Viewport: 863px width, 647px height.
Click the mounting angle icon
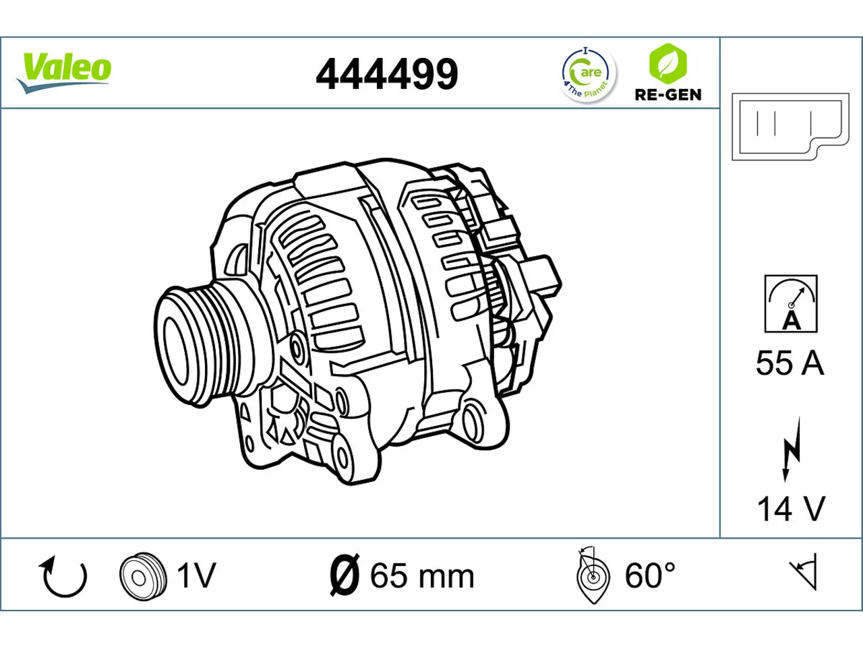pos(593,575)
